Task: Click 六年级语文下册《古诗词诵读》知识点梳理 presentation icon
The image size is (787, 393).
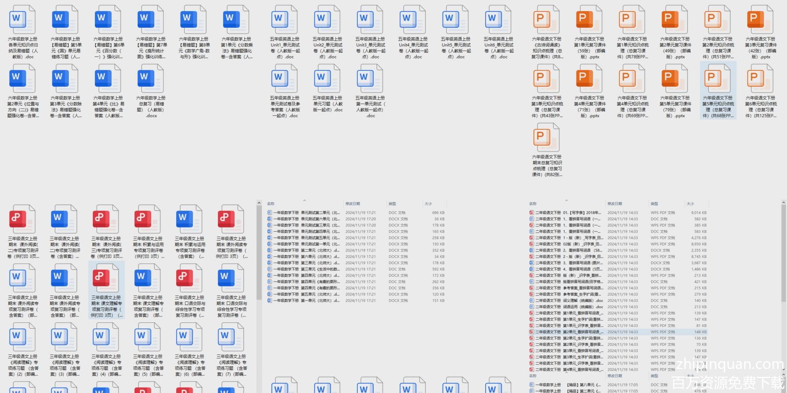Action: point(547,20)
